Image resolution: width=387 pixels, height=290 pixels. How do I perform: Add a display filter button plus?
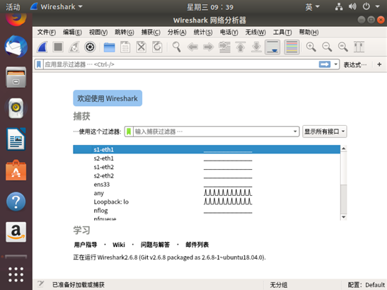coord(379,64)
